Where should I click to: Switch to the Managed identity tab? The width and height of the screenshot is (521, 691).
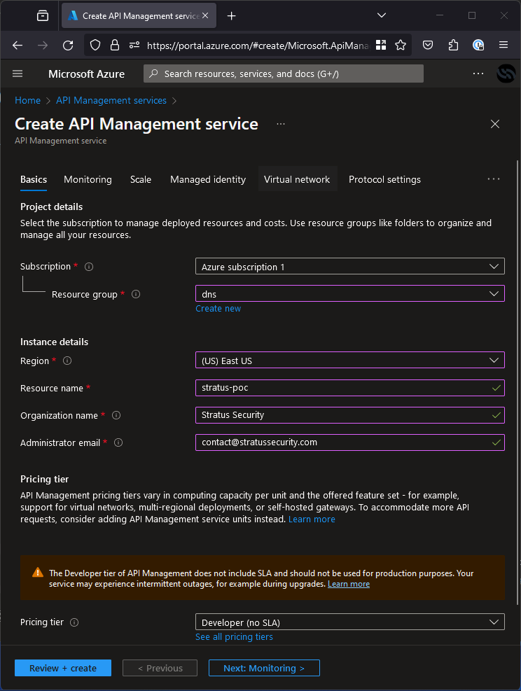pos(208,179)
